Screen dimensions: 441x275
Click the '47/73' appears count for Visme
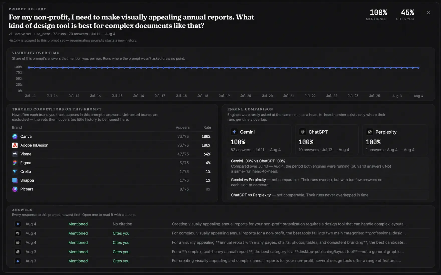pos(183,154)
